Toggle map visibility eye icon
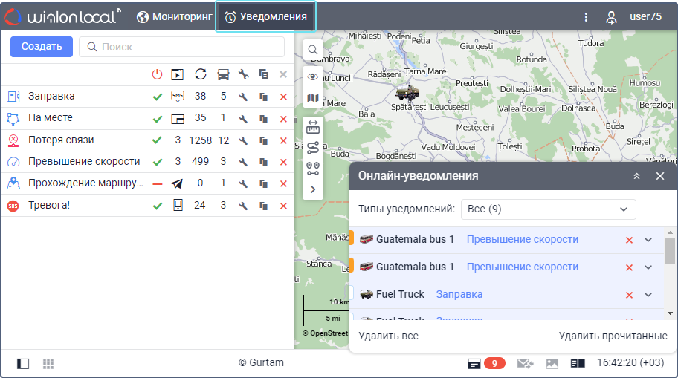Screen dimensions: 678x378 (x=313, y=76)
